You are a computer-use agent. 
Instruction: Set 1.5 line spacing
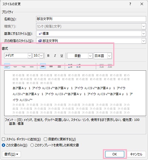click(x=51, y=67)
